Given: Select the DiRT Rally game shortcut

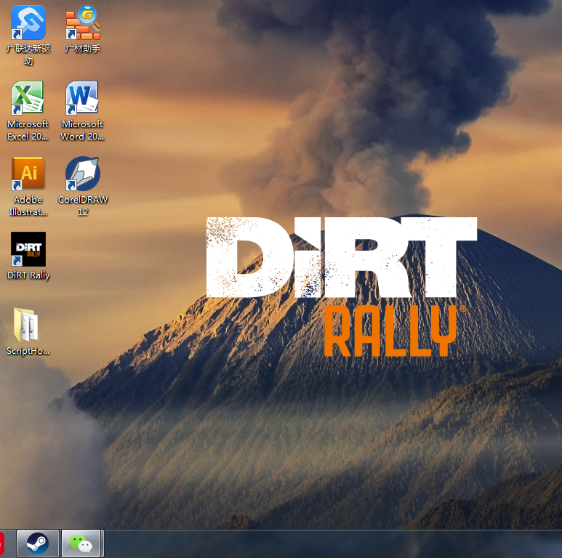Looking at the screenshot, I should [28, 249].
